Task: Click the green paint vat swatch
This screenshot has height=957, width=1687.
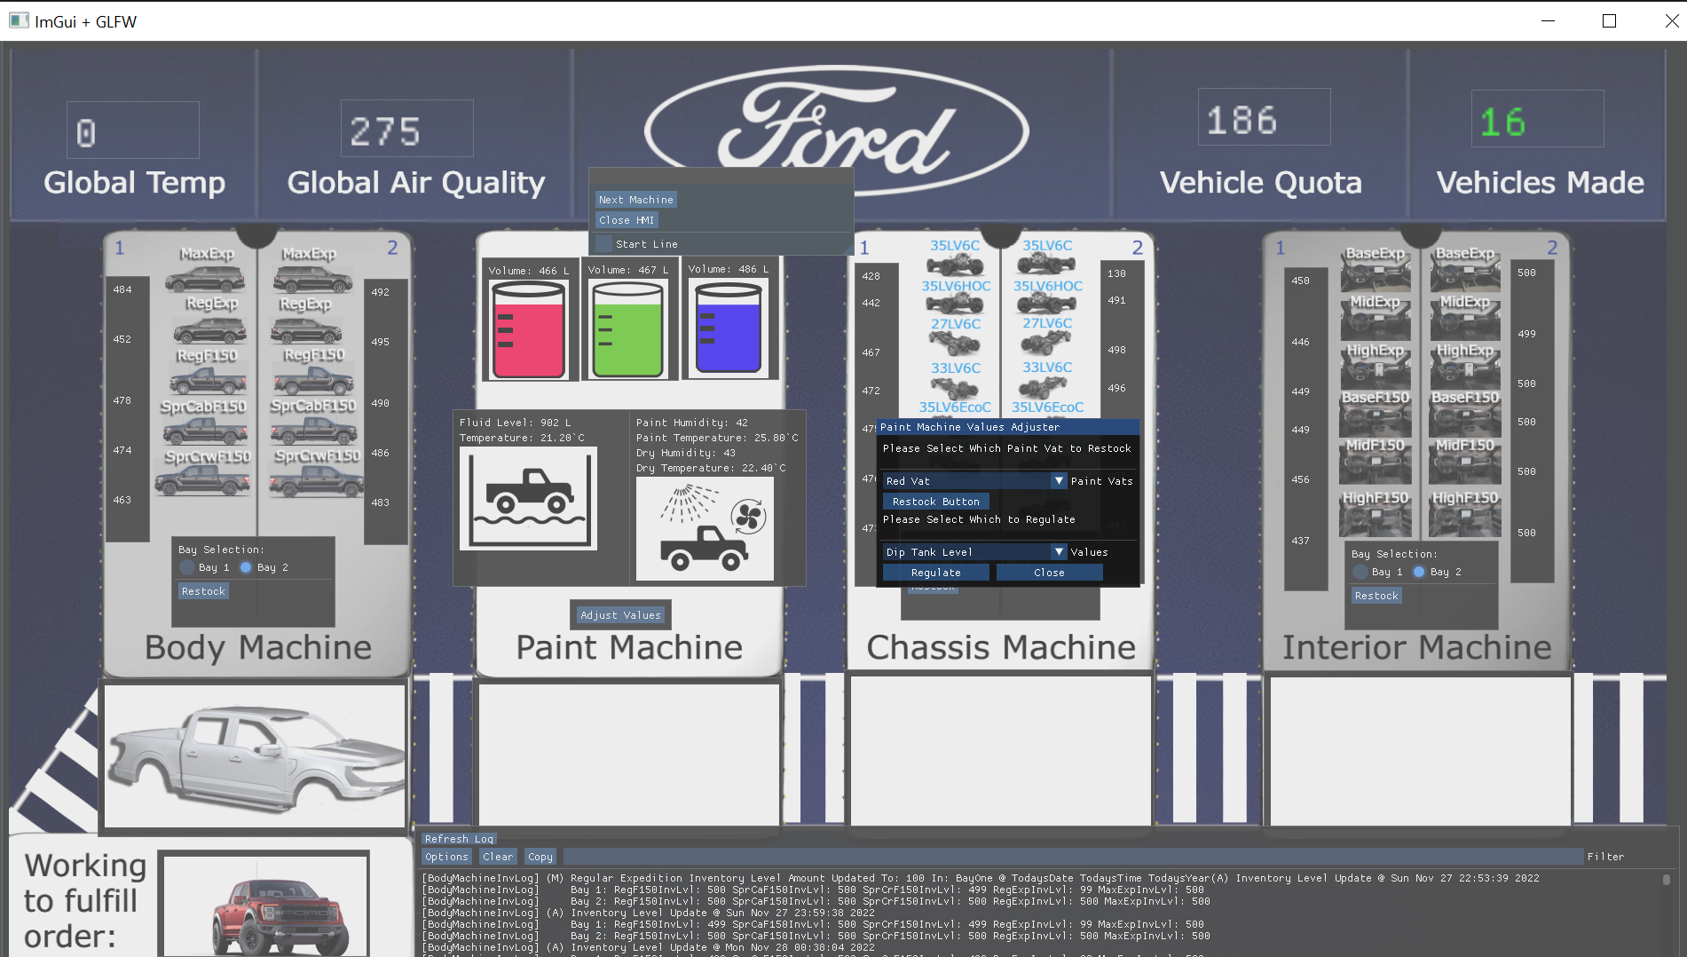Action: point(629,333)
